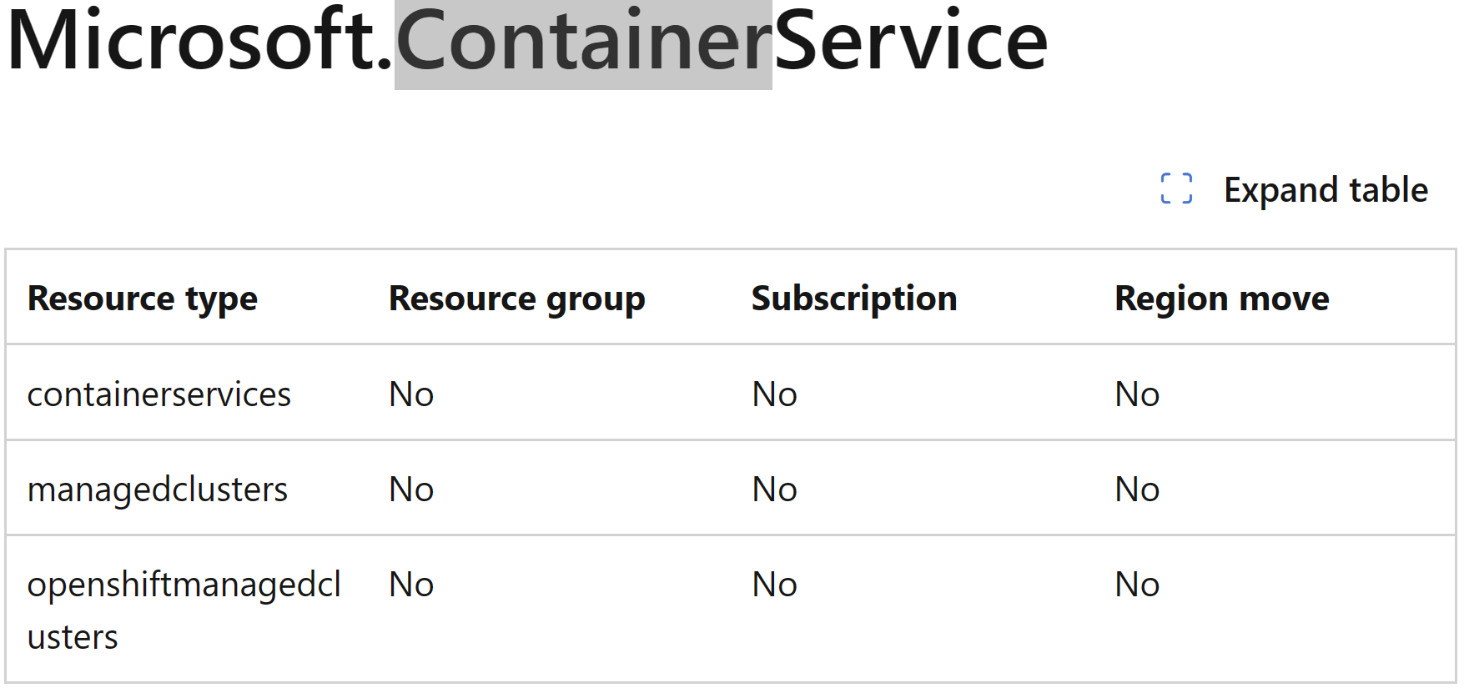Click Region move value for managedclusters
This screenshot has width=1469, height=693.
point(1137,489)
